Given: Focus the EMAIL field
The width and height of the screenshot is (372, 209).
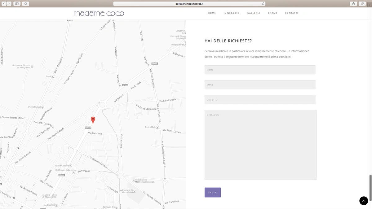Looking at the screenshot, I should point(260,85).
